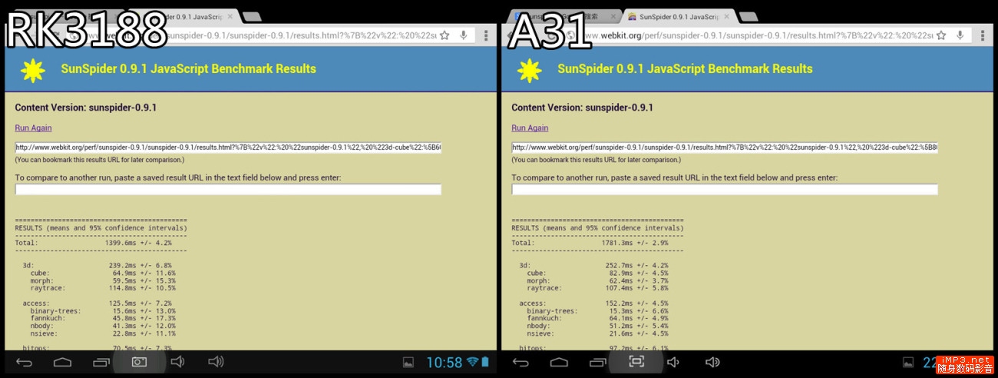Tap screenshot camera button on RK3188 navbar
This screenshot has height=378, width=998.
139,362
